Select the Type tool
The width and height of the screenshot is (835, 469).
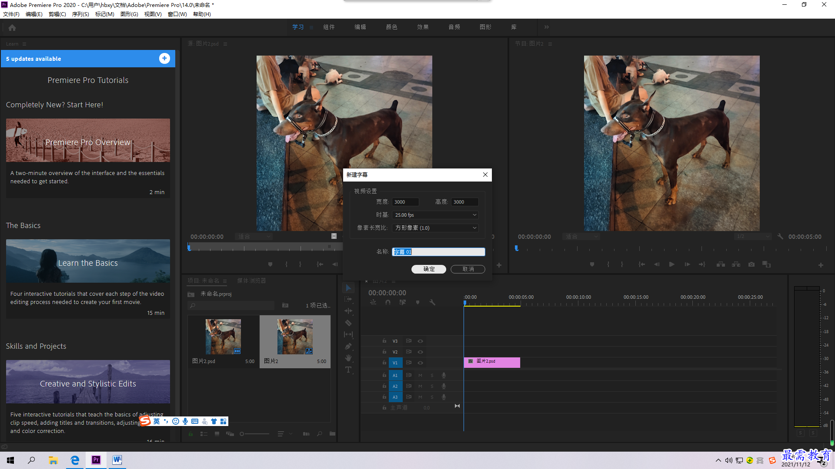[x=348, y=370]
